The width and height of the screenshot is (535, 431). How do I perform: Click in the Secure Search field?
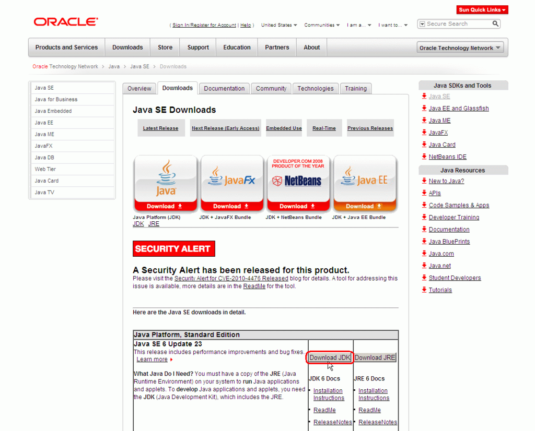click(458, 24)
